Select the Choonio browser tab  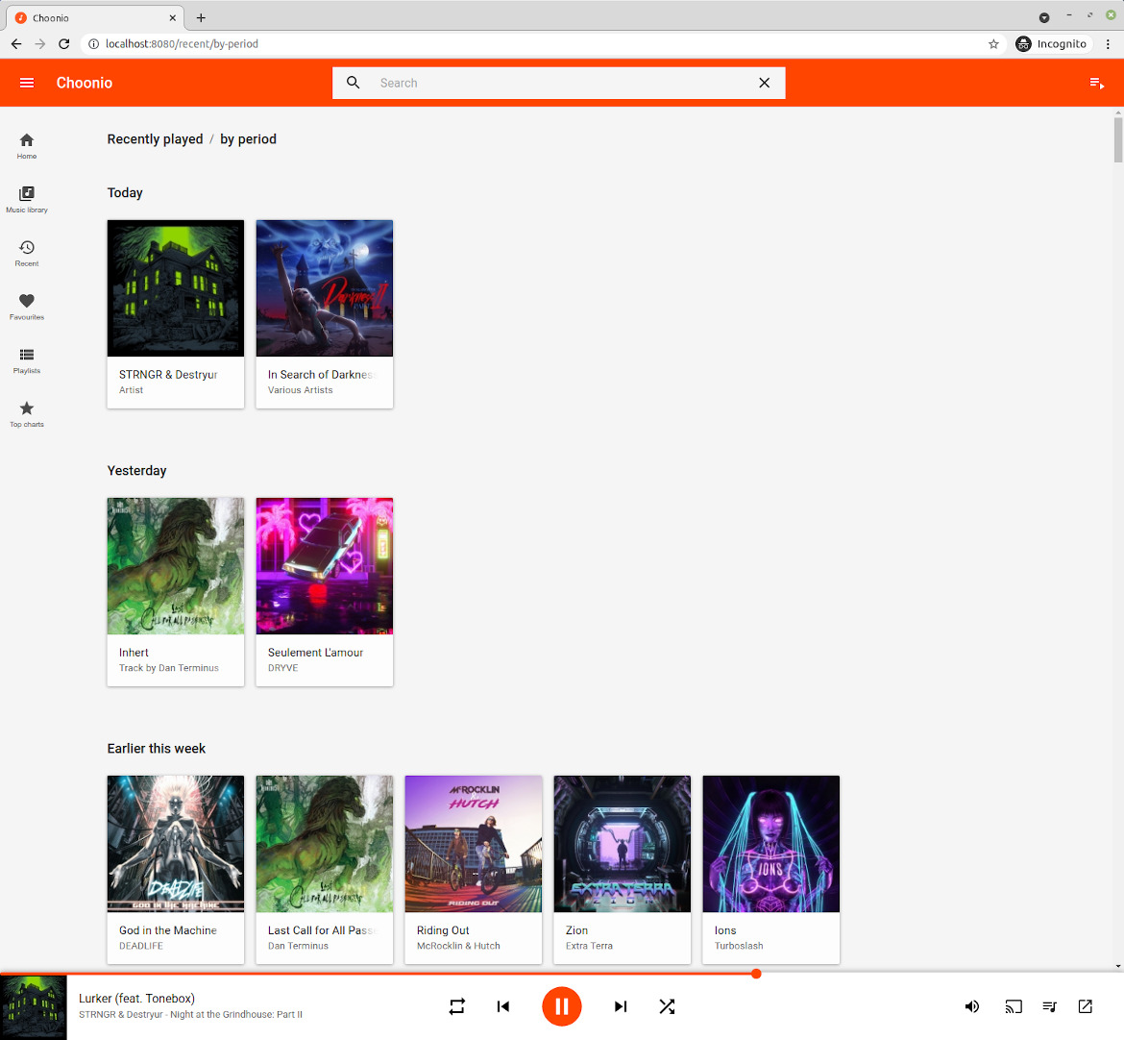click(x=94, y=18)
